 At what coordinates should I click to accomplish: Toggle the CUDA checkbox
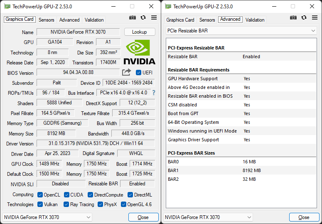[66, 194]
